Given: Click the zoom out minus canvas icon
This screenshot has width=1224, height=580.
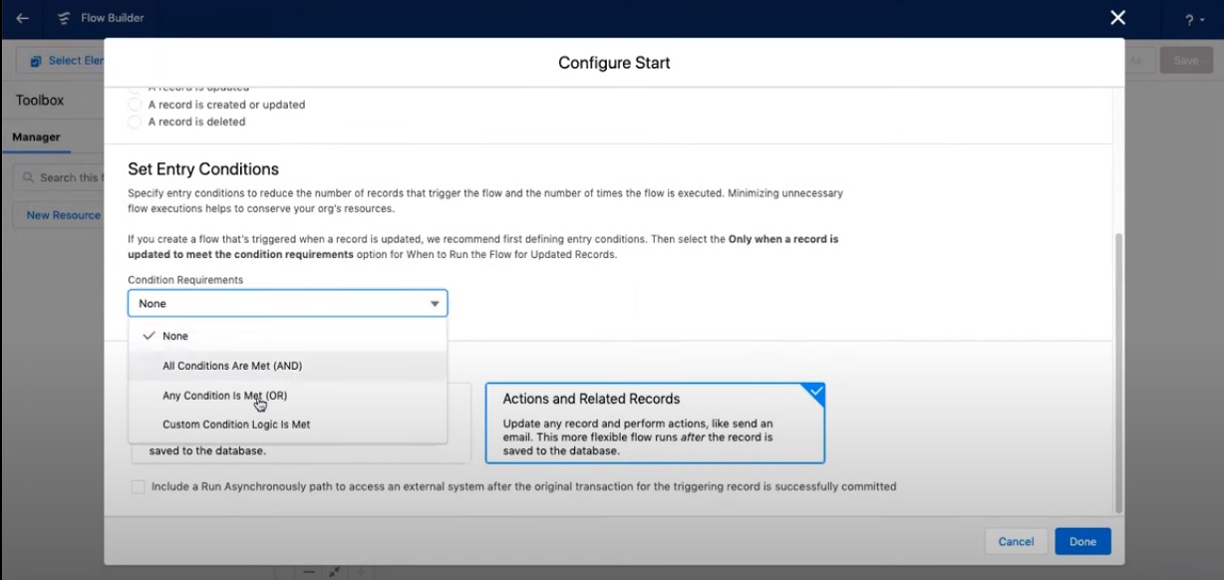Looking at the screenshot, I should click(310, 573).
